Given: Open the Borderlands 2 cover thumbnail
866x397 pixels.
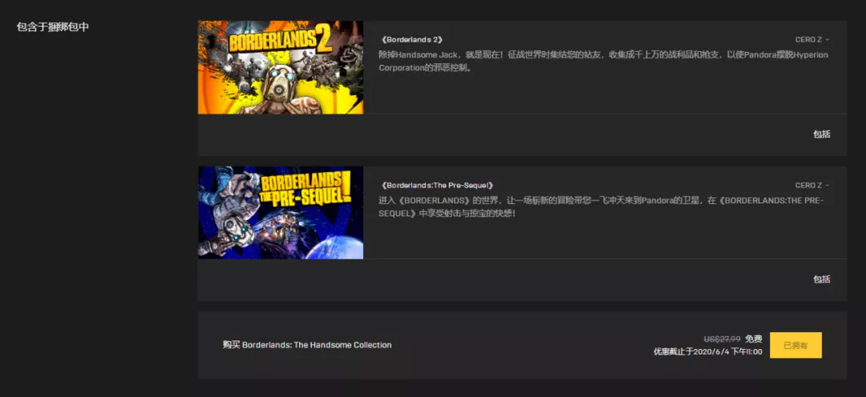Looking at the screenshot, I should (x=281, y=67).
